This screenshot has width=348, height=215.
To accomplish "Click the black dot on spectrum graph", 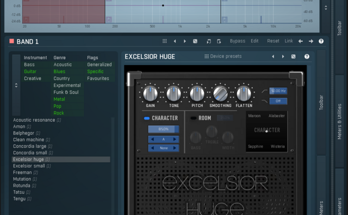I will click(163, 5).
